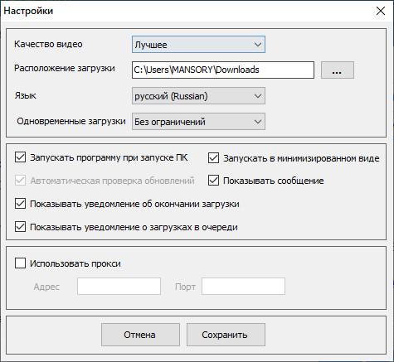This screenshot has height=362, width=394.
Task: Click the grayed Автоматическая проверка обновлений checkbox
Action: tap(20, 181)
